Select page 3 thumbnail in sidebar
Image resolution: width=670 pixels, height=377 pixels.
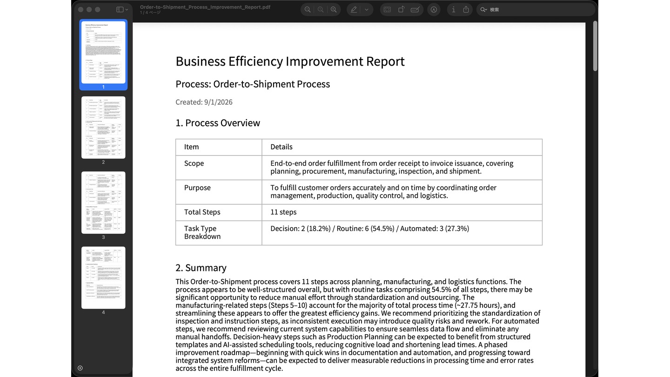coord(103,202)
